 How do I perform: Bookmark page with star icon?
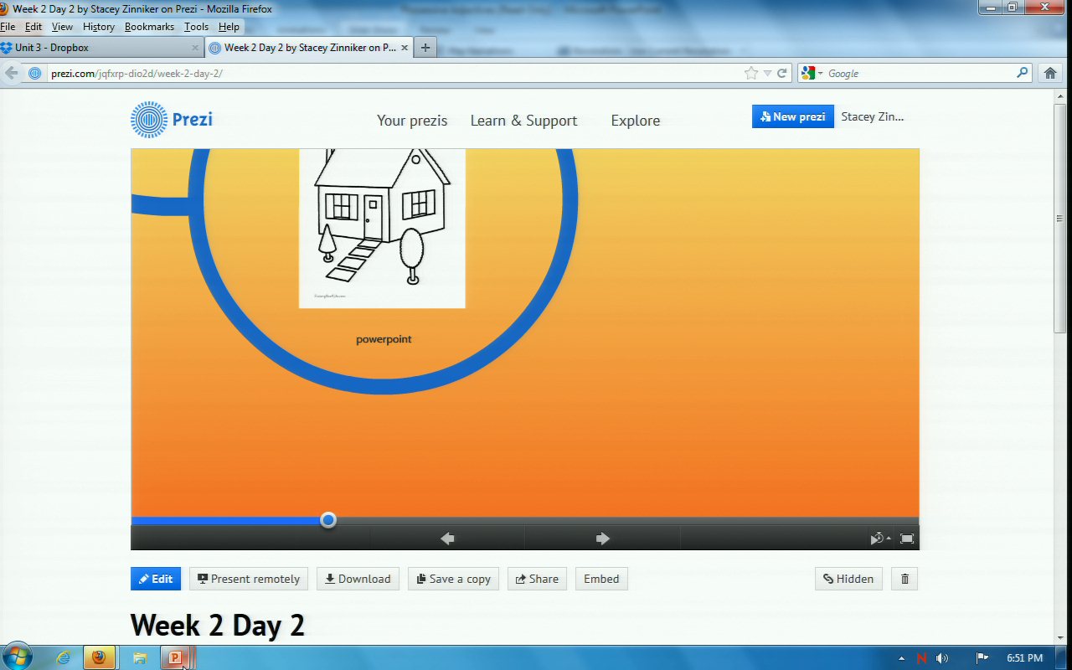(x=751, y=74)
